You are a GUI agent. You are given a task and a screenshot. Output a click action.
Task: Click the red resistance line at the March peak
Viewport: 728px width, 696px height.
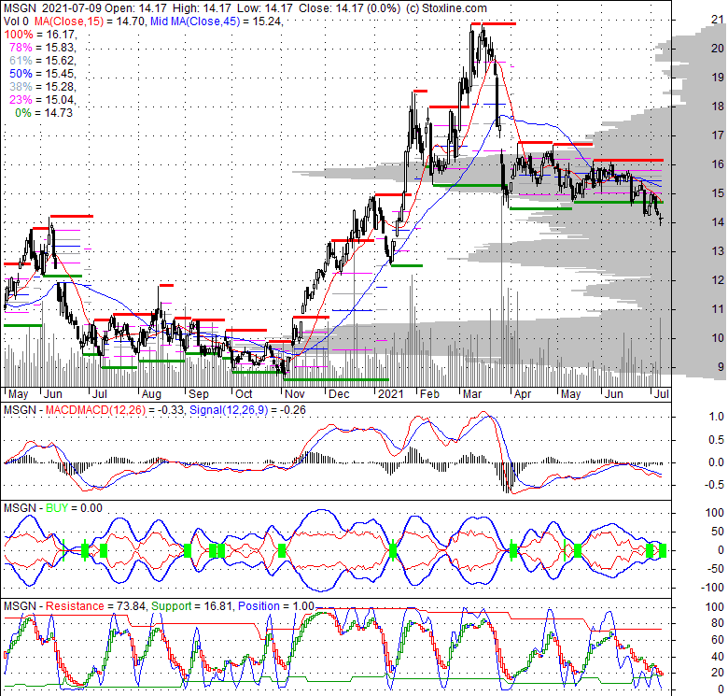[493, 23]
